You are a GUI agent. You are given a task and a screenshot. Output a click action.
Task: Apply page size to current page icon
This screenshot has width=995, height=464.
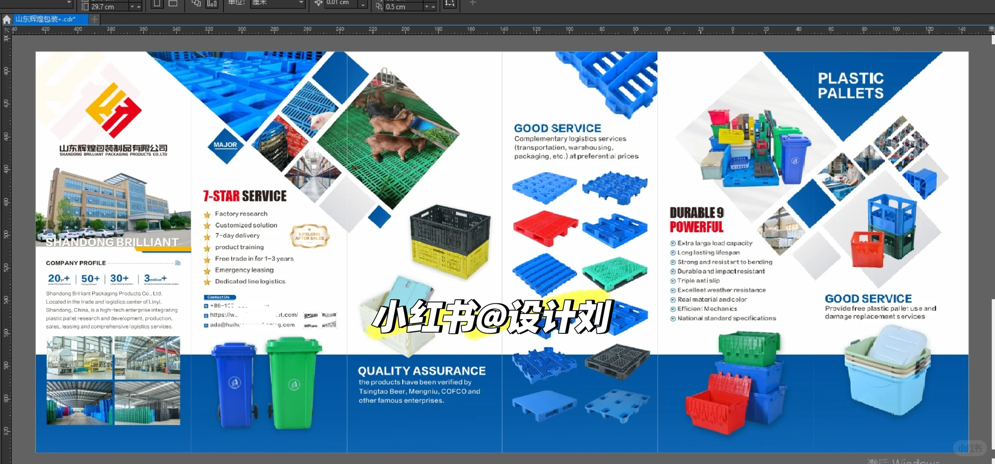coord(212,3)
